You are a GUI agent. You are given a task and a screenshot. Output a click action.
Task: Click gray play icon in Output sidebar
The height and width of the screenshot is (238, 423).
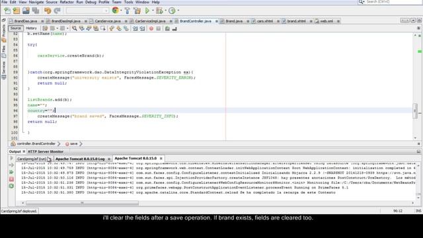point(12,158)
